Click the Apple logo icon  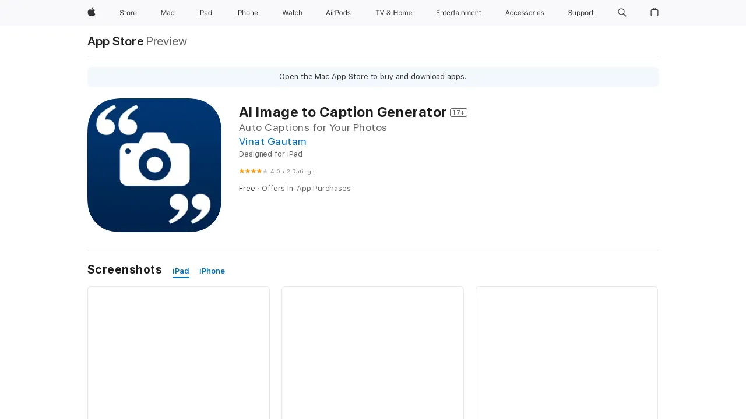pos(91,12)
